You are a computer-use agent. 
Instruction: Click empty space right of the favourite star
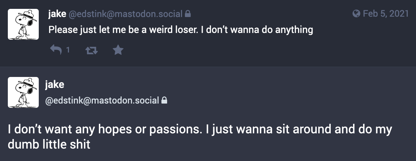point(239,50)
